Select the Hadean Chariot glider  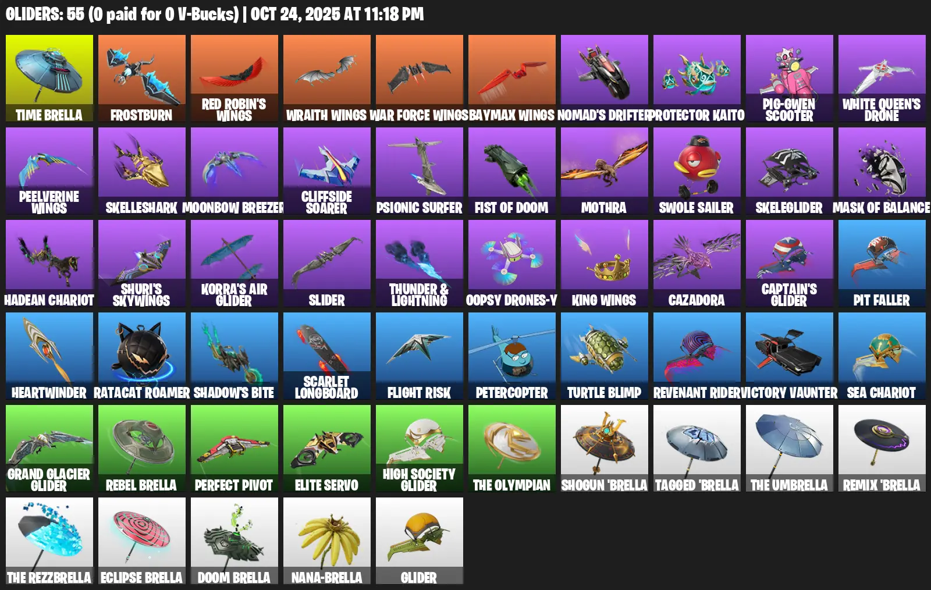[49, 263]
